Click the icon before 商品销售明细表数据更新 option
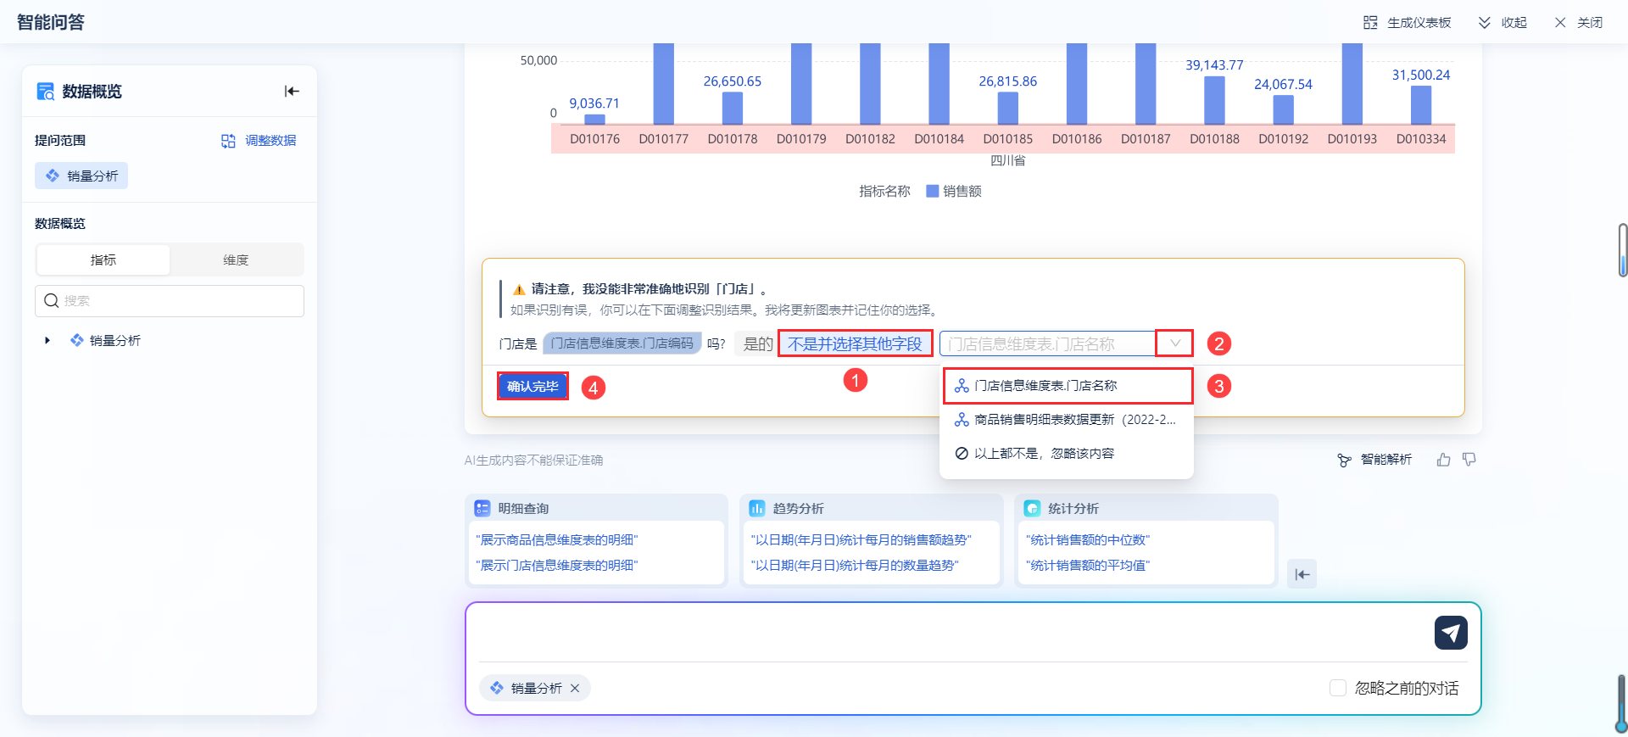This screenshot has width=1628, height=737. click(x=962, y=420)
